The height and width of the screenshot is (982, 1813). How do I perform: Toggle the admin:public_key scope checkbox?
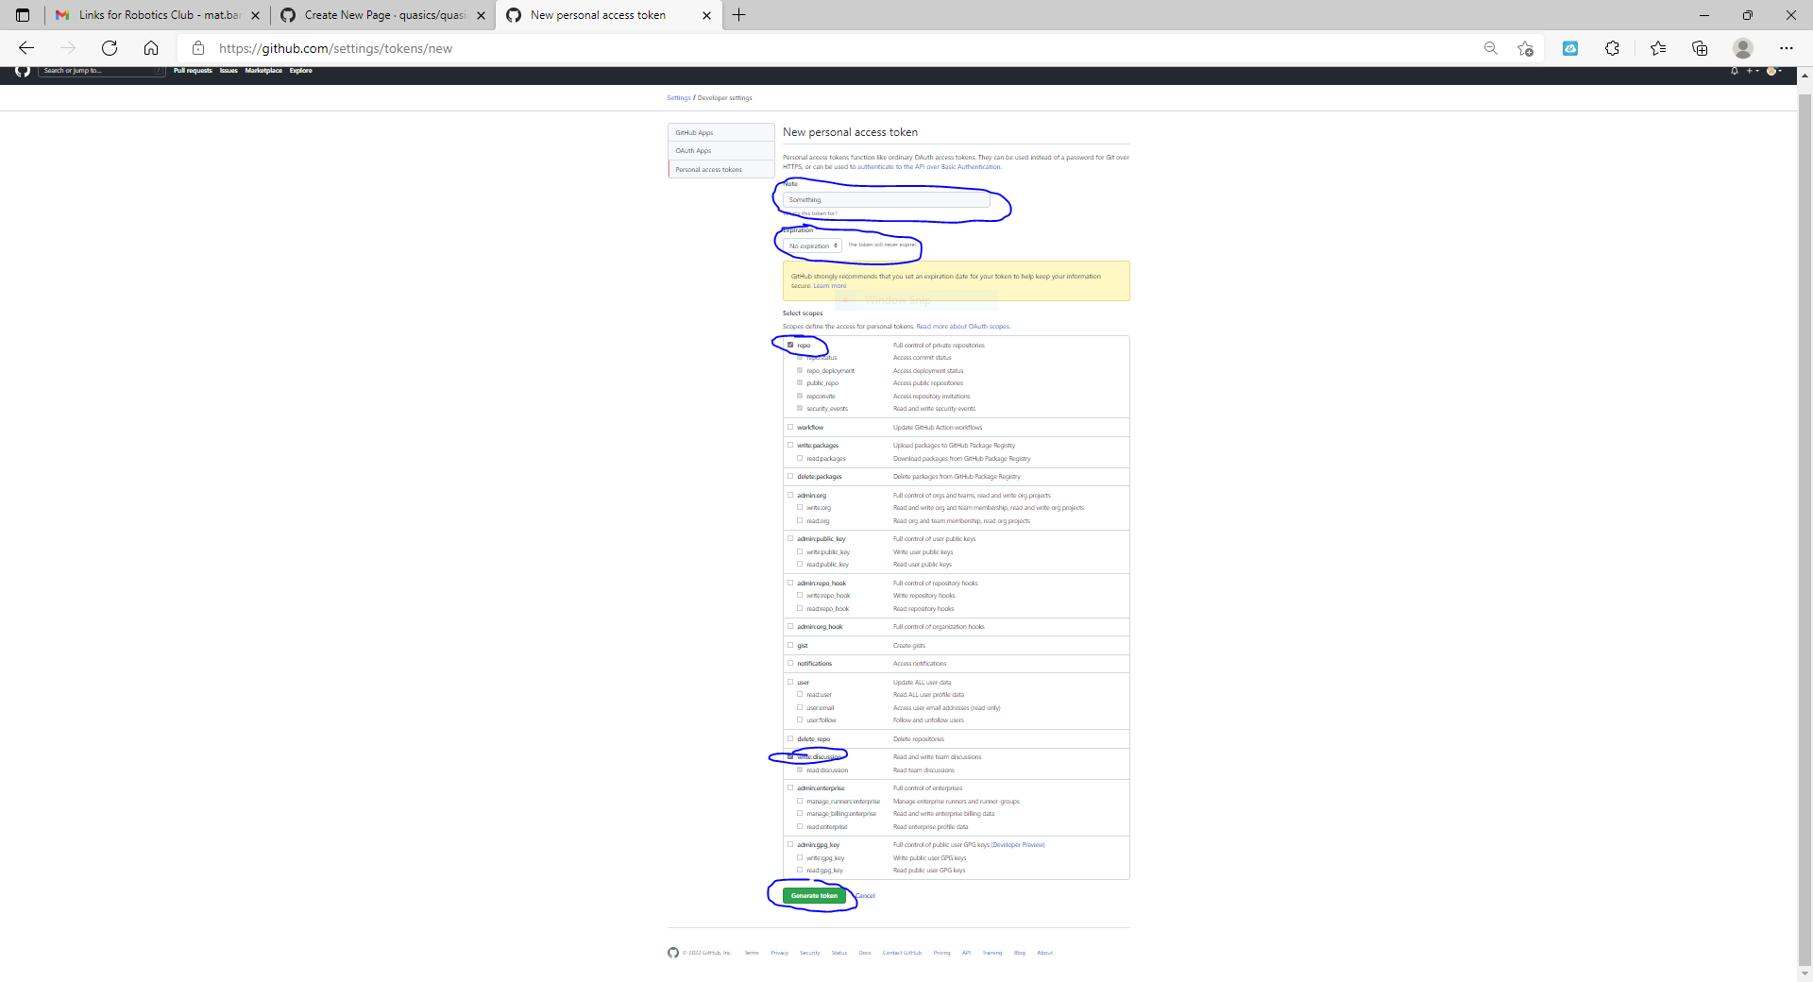790,538
